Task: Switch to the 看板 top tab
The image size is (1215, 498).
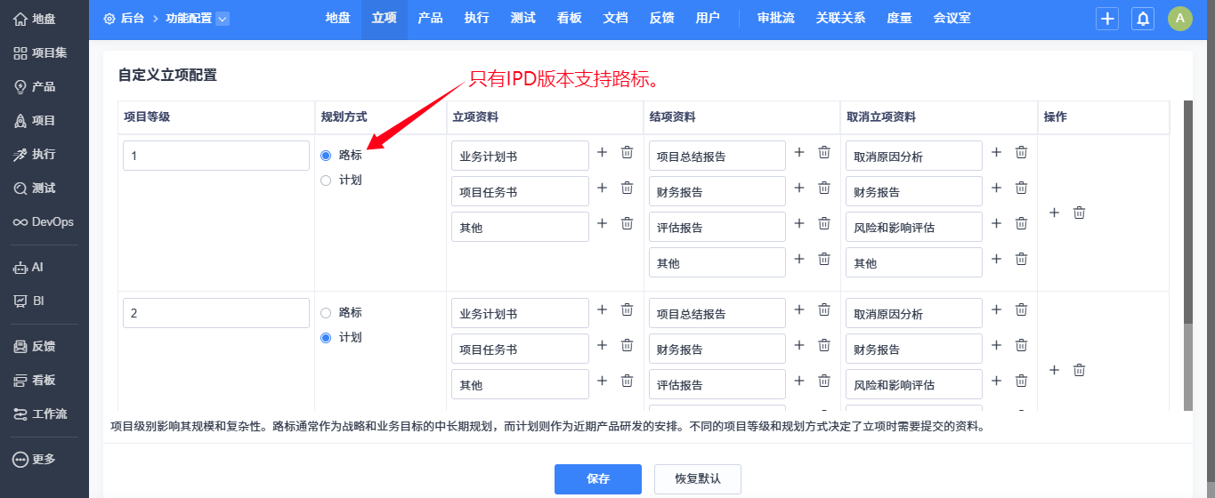Action: [x=570, y=18]
